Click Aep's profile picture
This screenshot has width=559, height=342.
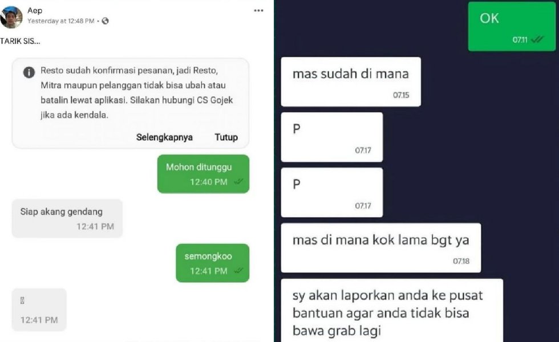tap(11, 17)
